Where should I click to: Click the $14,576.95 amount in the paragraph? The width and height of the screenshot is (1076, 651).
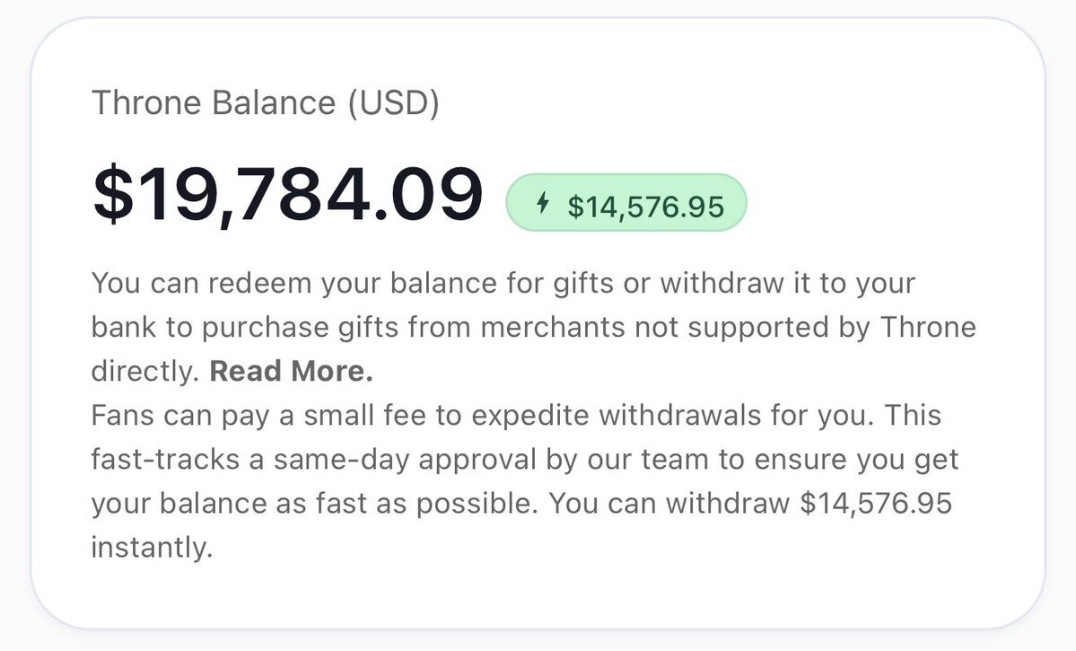coord(875,503)
